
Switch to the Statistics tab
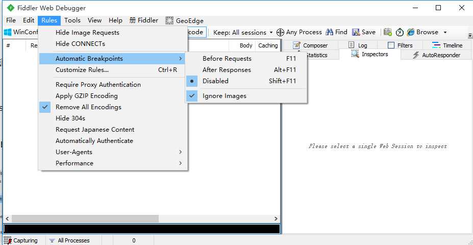tap(316, 55)
